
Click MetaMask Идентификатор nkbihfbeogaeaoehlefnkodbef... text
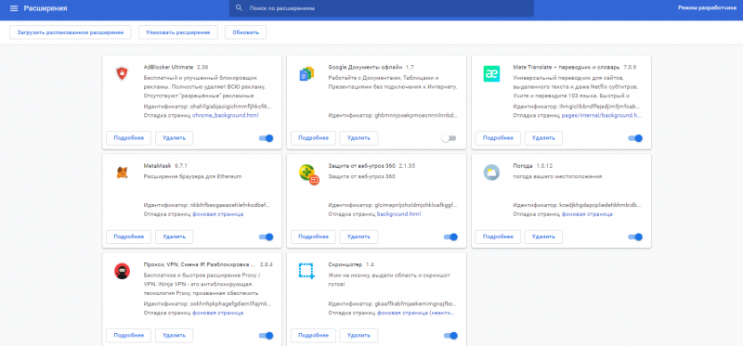pos(206,205)
